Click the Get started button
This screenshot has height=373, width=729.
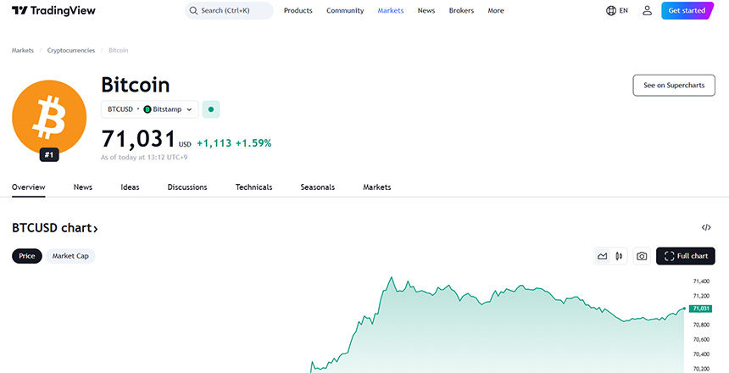687,11
